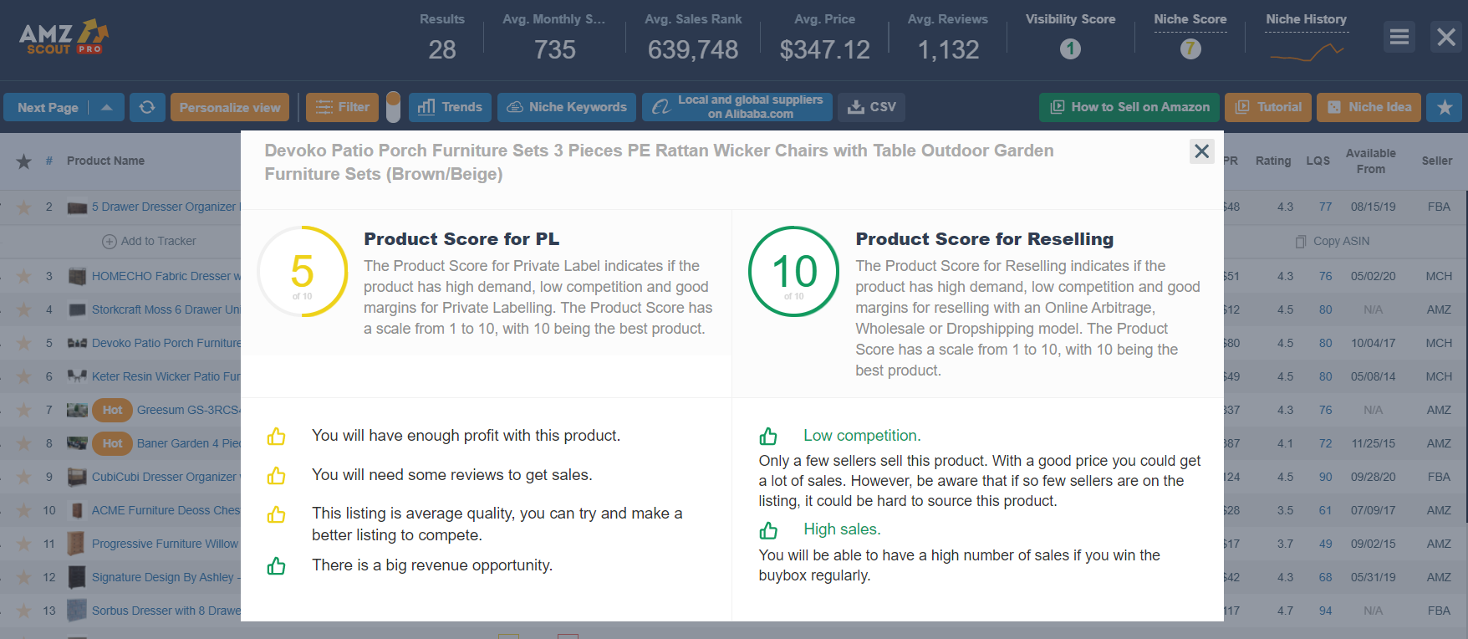1468x639 pixels.
Task: Star the HOMECHO Fabric Dresser row
Action: [24, 276]
